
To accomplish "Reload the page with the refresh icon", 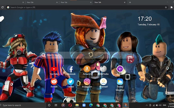I will click(x=2, y=7).
